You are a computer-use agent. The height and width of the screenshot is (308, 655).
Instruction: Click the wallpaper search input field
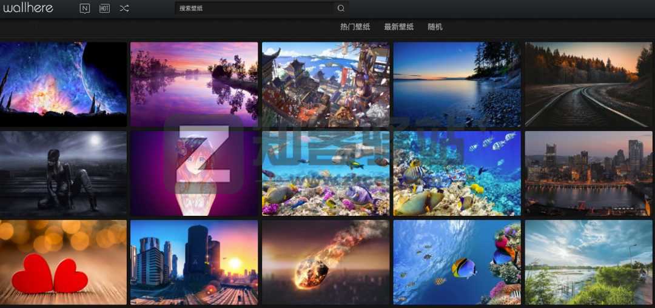coord(255,8)
